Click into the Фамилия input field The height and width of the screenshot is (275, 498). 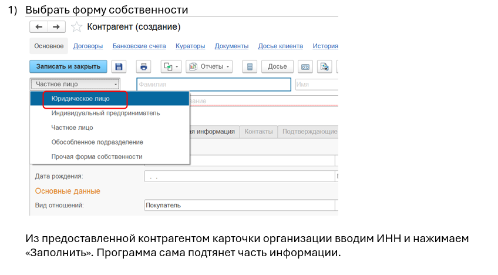pos(214,85)
